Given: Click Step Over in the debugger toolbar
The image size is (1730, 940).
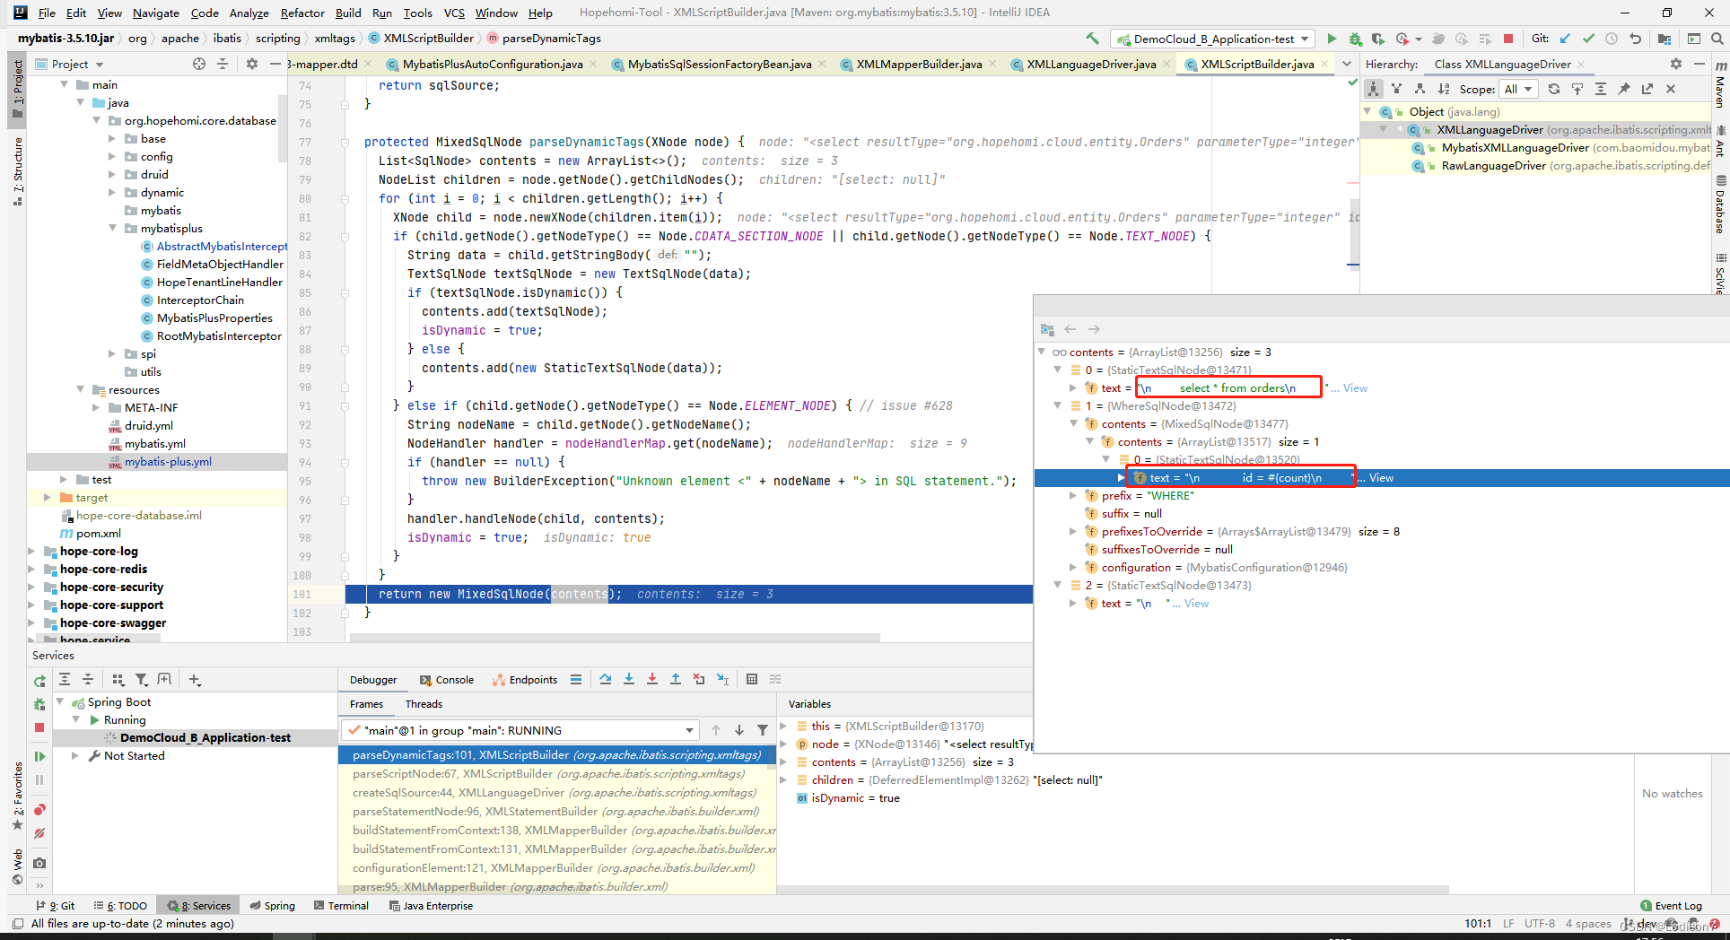Looking at the screenshot, I should [x=606, y=679].
